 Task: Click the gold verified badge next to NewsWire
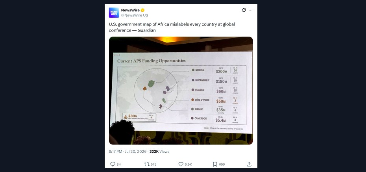pos(142,10)
